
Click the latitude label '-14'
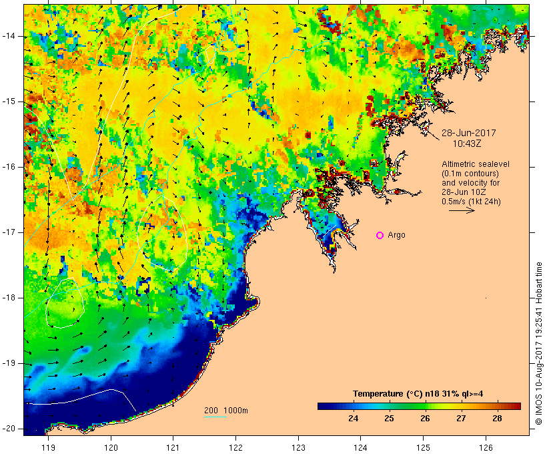(x=9, y=36)
